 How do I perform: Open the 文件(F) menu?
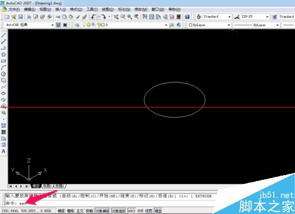coord(14,9)
